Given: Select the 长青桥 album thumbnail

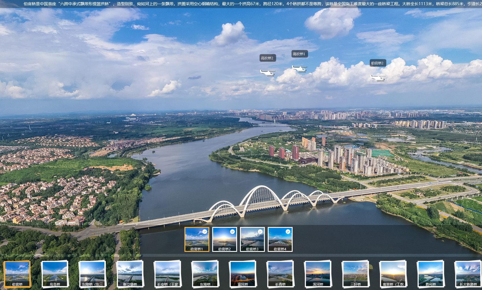Looking at the screenshot, I should pos(280,274).
